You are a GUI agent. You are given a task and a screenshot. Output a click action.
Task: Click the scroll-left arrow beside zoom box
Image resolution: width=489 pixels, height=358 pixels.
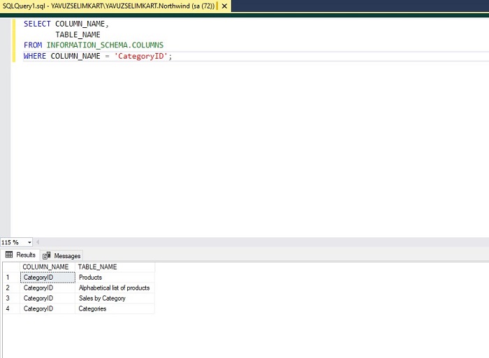38,242
